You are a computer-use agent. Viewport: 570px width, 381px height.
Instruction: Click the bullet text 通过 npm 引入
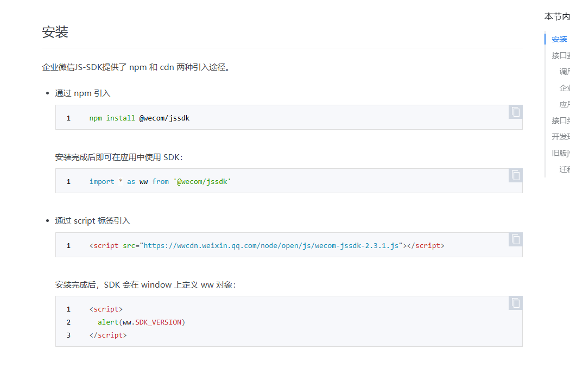tap(83, 93)
